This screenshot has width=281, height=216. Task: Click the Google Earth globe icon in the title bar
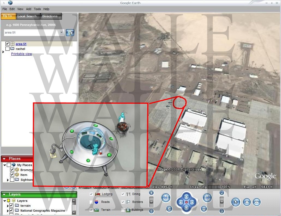(10, 3)
